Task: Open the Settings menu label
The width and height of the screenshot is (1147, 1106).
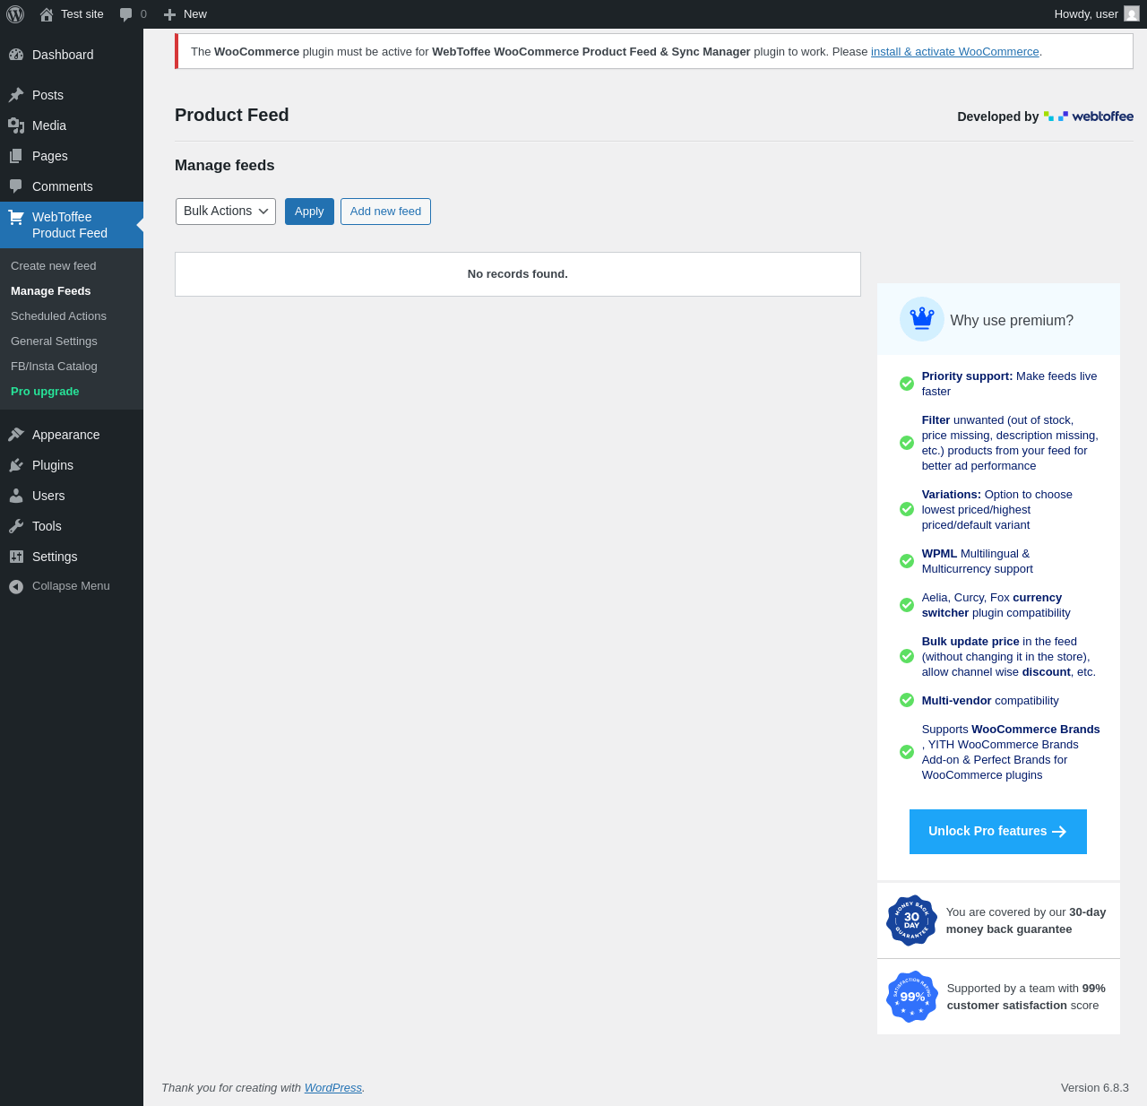Action: 55,557
